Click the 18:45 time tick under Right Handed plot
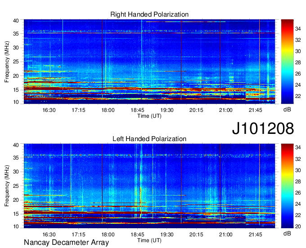 [x=137, y=110]
